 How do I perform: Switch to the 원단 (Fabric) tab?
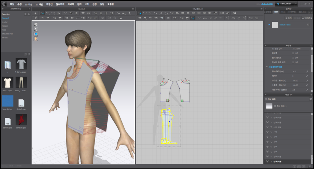(x=276, y=12)
